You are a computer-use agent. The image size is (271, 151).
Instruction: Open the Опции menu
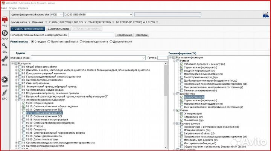pyautogui.click(x=13, y=8)
